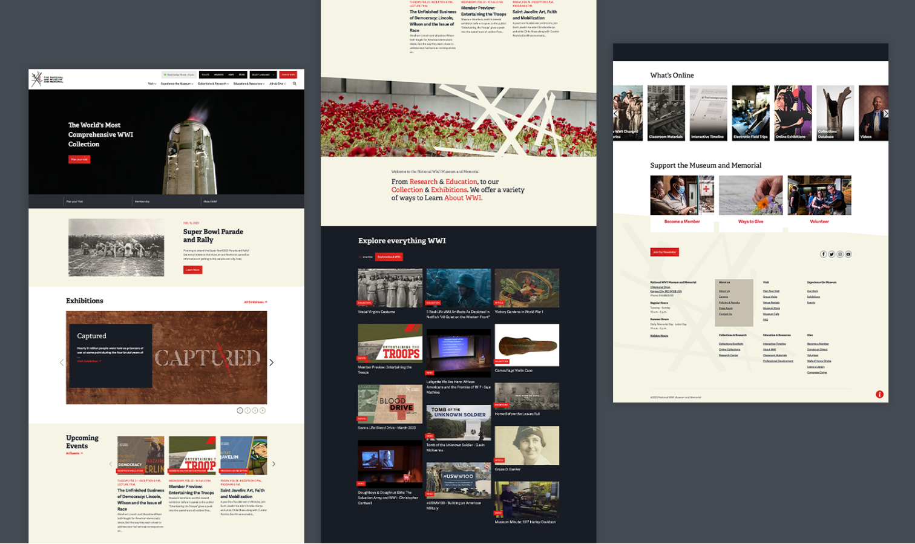Image resolution: width=915 pixels, height=544 pixels.
Task: Open the All Events link
Action: point(74,453)
